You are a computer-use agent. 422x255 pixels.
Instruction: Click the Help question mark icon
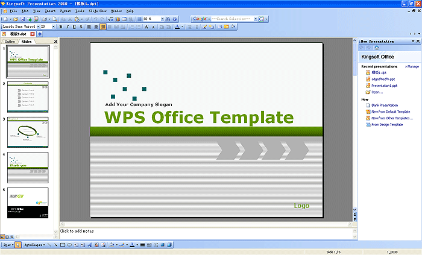[x=175, y=19]
